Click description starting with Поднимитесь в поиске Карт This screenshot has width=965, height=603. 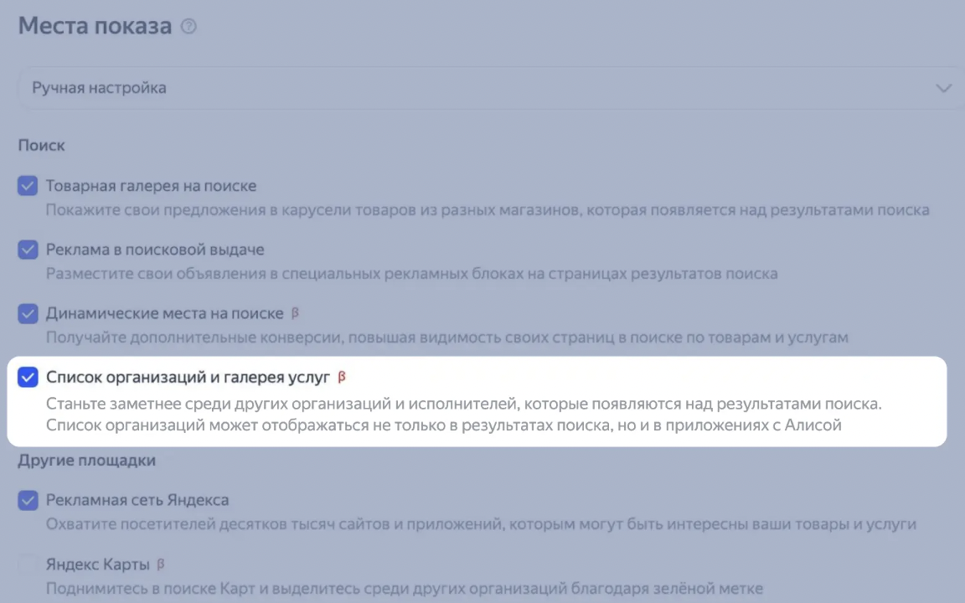(x=405, y=588)
